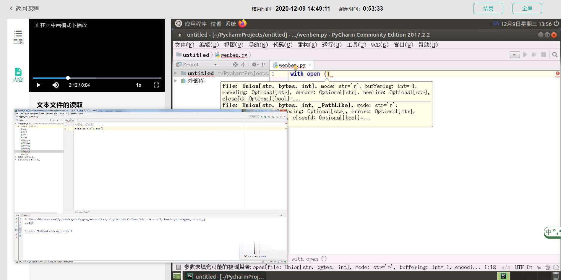
Task: Click the PC workspace switcher icon in bottom panel
Action: pos(503,276)
